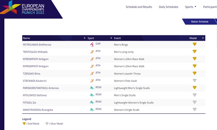Open NTRISMPIOTI Antigoni in 35km Race Walk row
This screenshot has width=217, height=130.
coord(36,66)
